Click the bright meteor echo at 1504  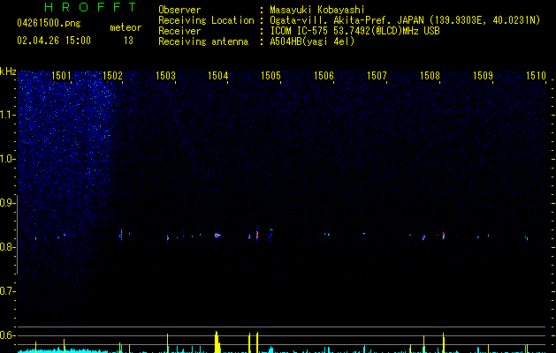217,235
